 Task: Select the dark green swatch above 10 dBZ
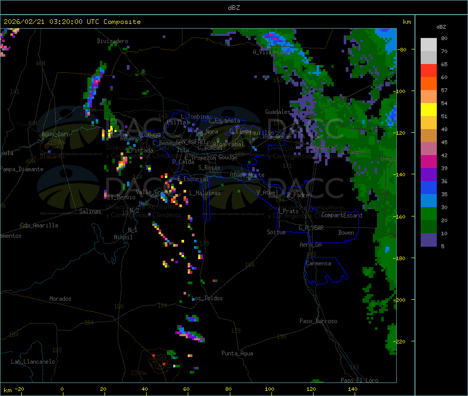point(428,227)
